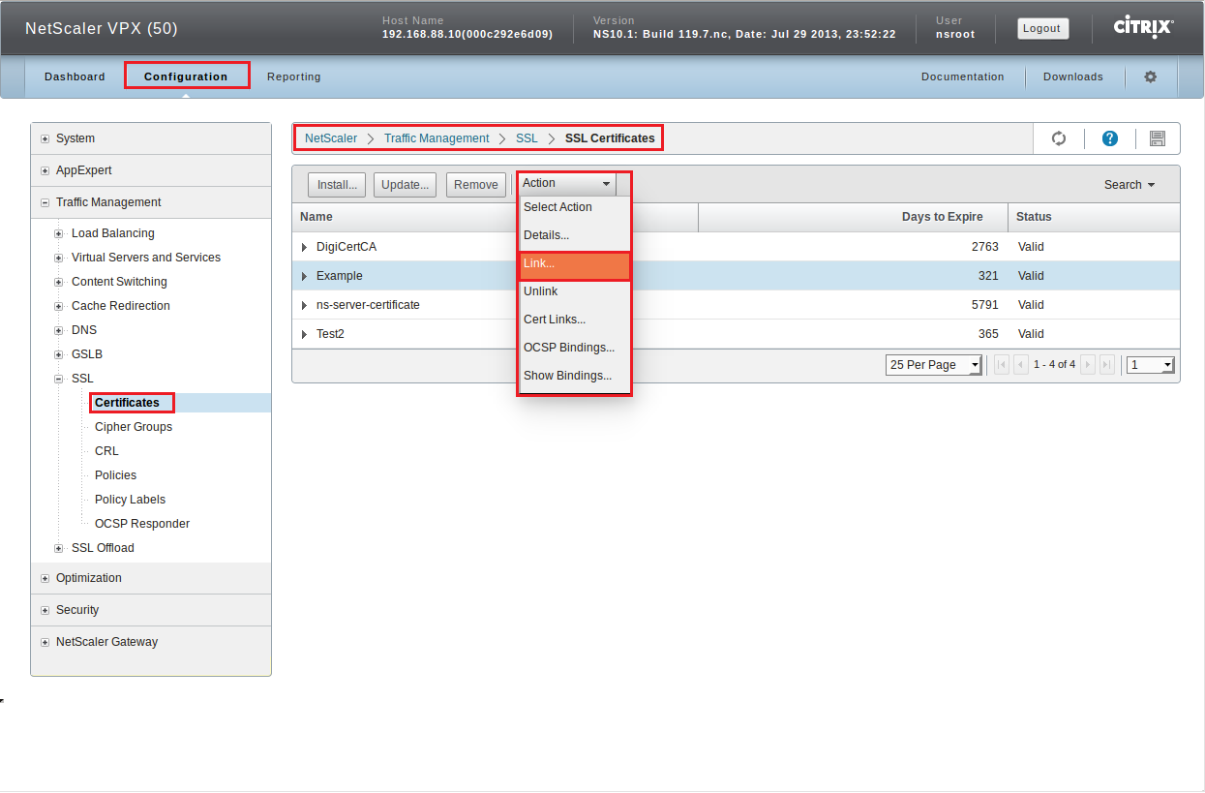The image size is (1205, 793).
Task: Switch to the Reporting tab
Action: [x=293, y=76]
